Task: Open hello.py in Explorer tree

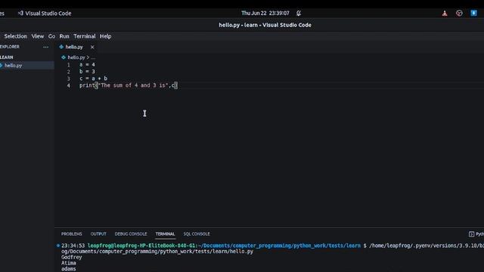Action: [x=14, y=66]
